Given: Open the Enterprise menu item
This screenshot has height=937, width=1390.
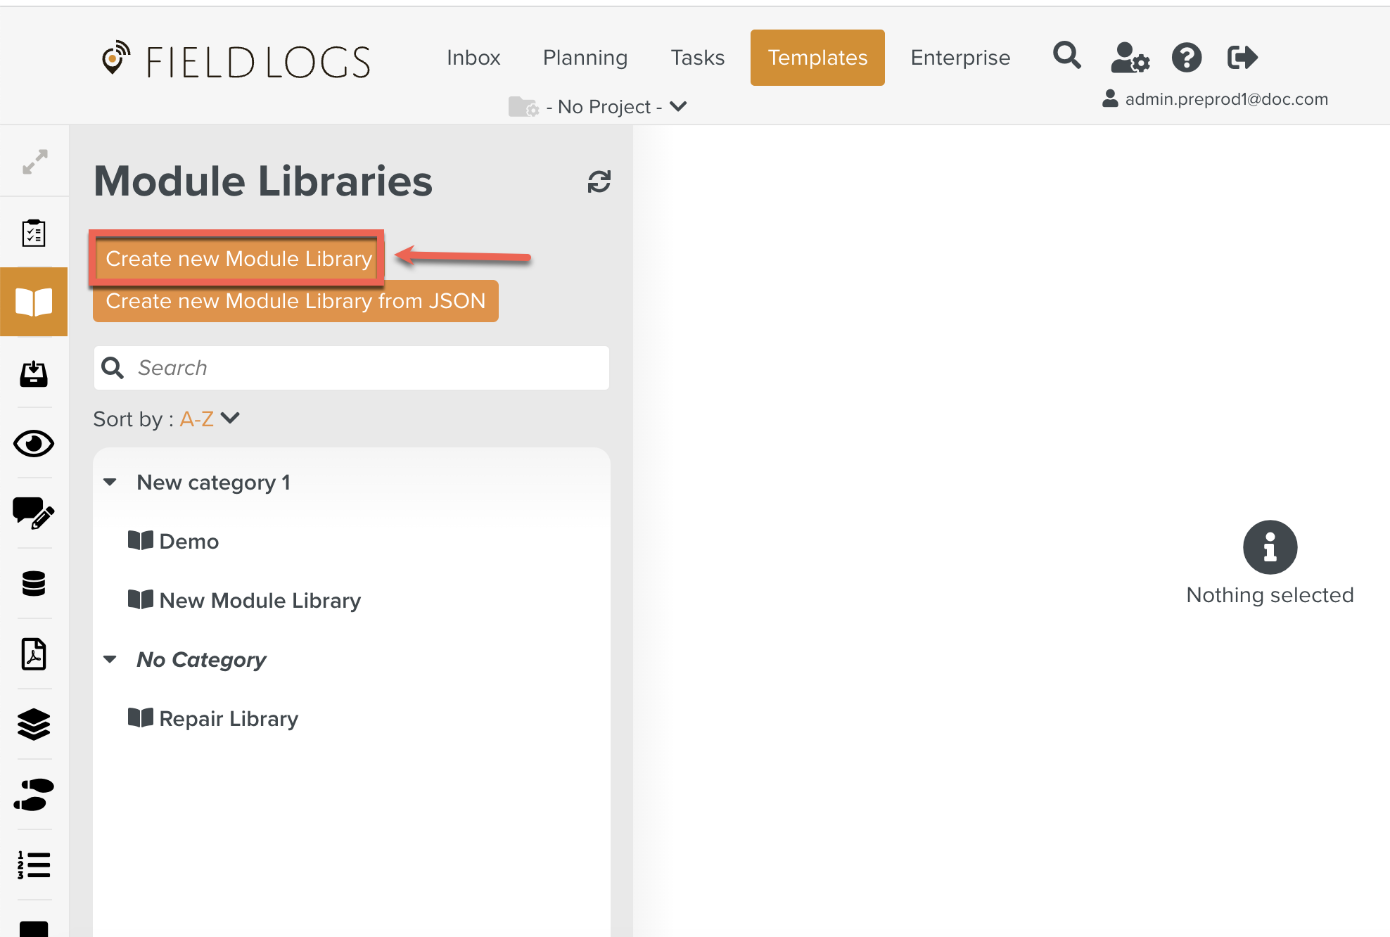Looking at the screenshot, I should click(960, 58).
